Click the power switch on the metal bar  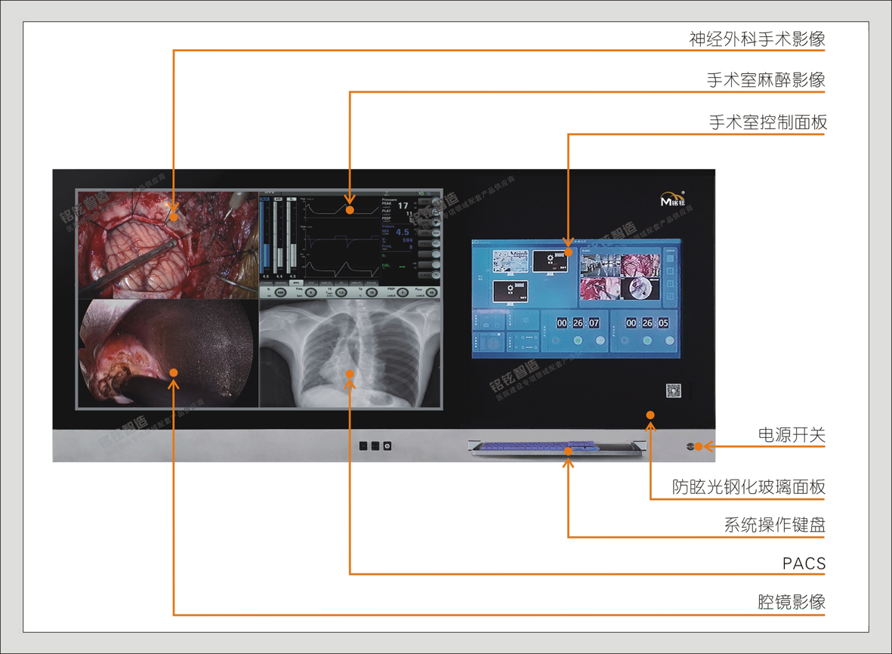pyautogui.click(x=690, y=446)
